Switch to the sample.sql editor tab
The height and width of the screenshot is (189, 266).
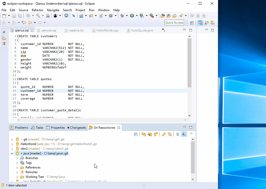(x=49, y=30)
